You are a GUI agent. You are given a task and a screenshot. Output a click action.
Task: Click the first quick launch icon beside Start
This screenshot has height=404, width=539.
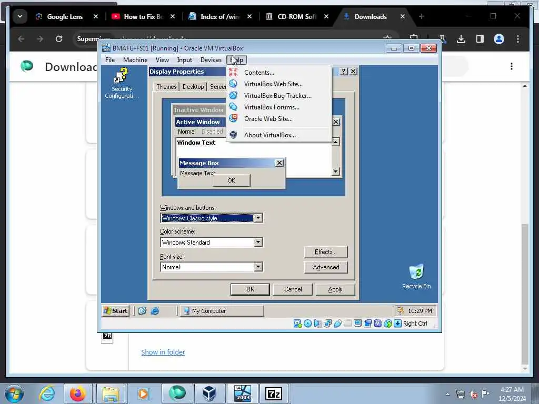click(x=142, y=311)
